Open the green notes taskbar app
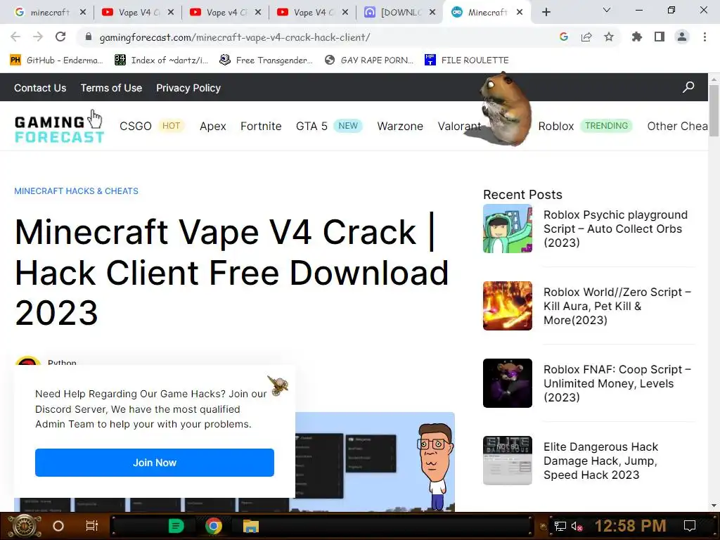Viewport: 720px width, 540px height. tap(176, 526)
